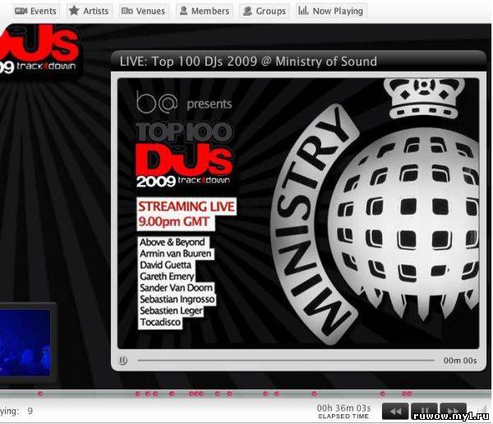Open the Members tab

click(205, 11)
